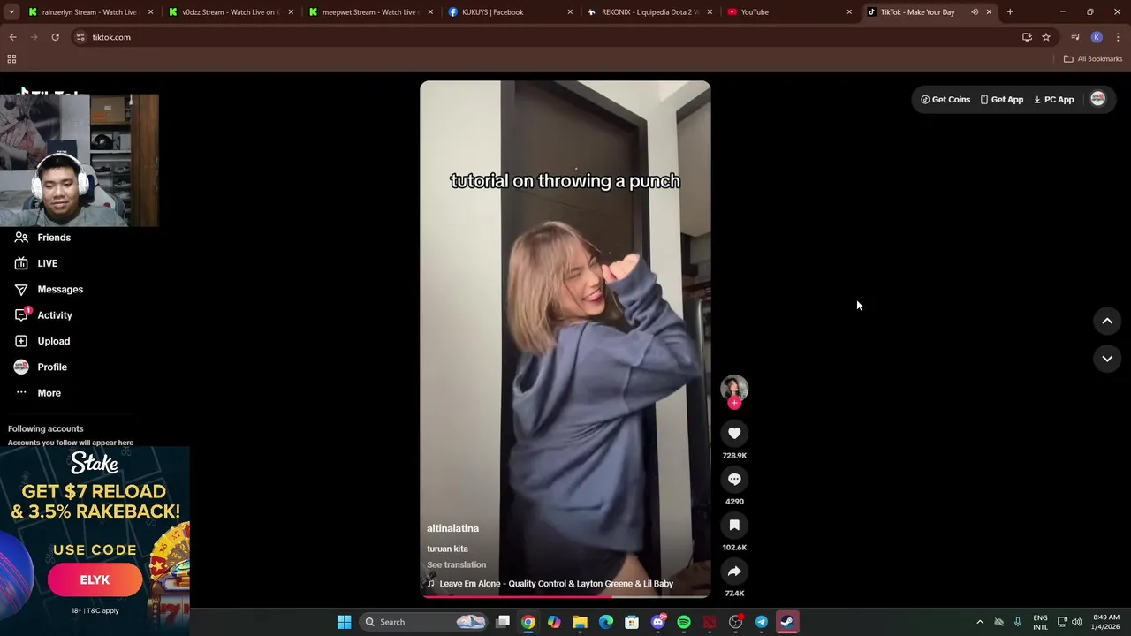Click the volume icon in system tray
The width and height of the screenshot is (1131, 636).
[x=1076, y=622]
